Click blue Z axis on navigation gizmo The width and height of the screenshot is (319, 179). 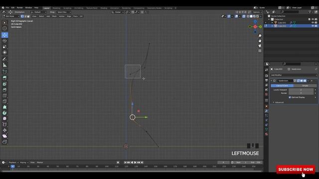tap(255, 21)
